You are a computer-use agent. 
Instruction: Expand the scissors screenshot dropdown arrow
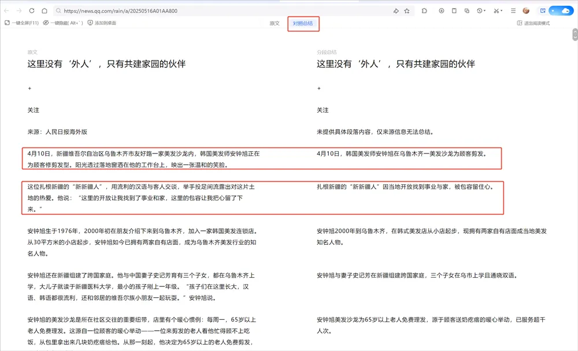tap(502, 11)
